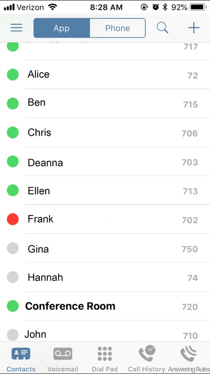
Task: Switch to Phone contacts segment
Action: [117, 28]
